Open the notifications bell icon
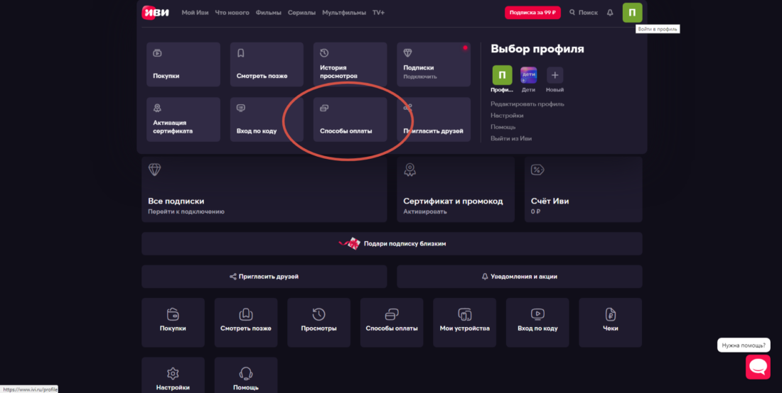 610,13
